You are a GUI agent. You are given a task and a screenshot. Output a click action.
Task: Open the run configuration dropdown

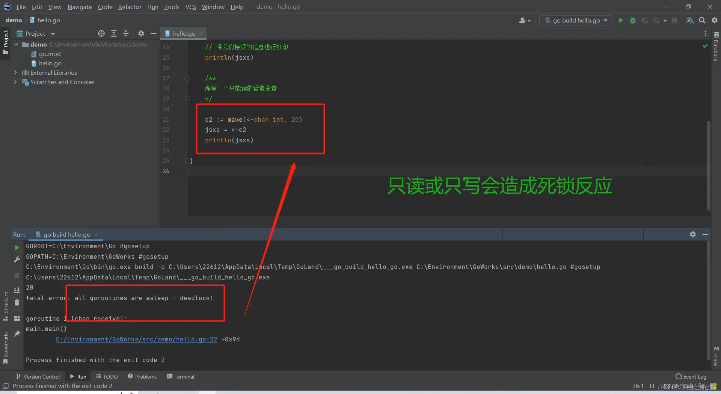point(576,20)
